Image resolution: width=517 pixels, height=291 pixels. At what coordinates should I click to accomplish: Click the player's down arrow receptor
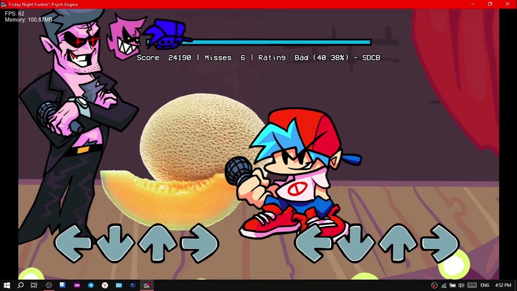point(355,244)
